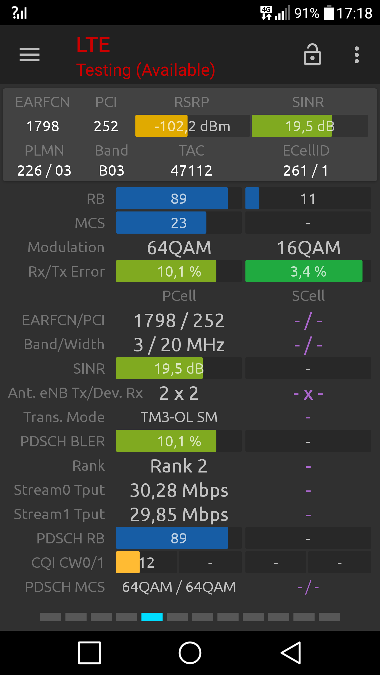Tap the Android back button

coord(291,653)
